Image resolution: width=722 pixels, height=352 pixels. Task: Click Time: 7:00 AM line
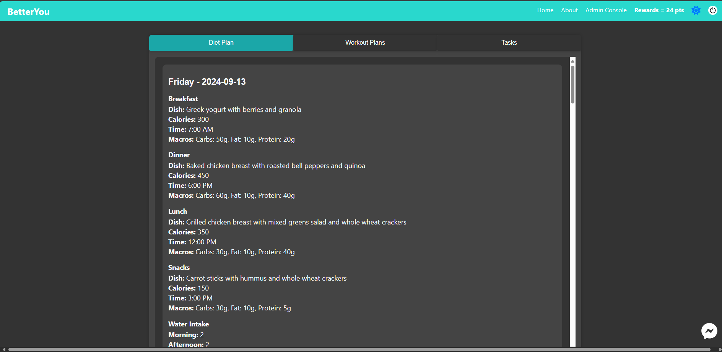(x=191, y=129)
